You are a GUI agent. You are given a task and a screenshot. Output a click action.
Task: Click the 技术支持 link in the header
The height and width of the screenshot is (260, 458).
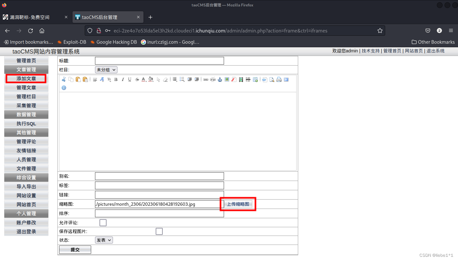click(371, 51)
